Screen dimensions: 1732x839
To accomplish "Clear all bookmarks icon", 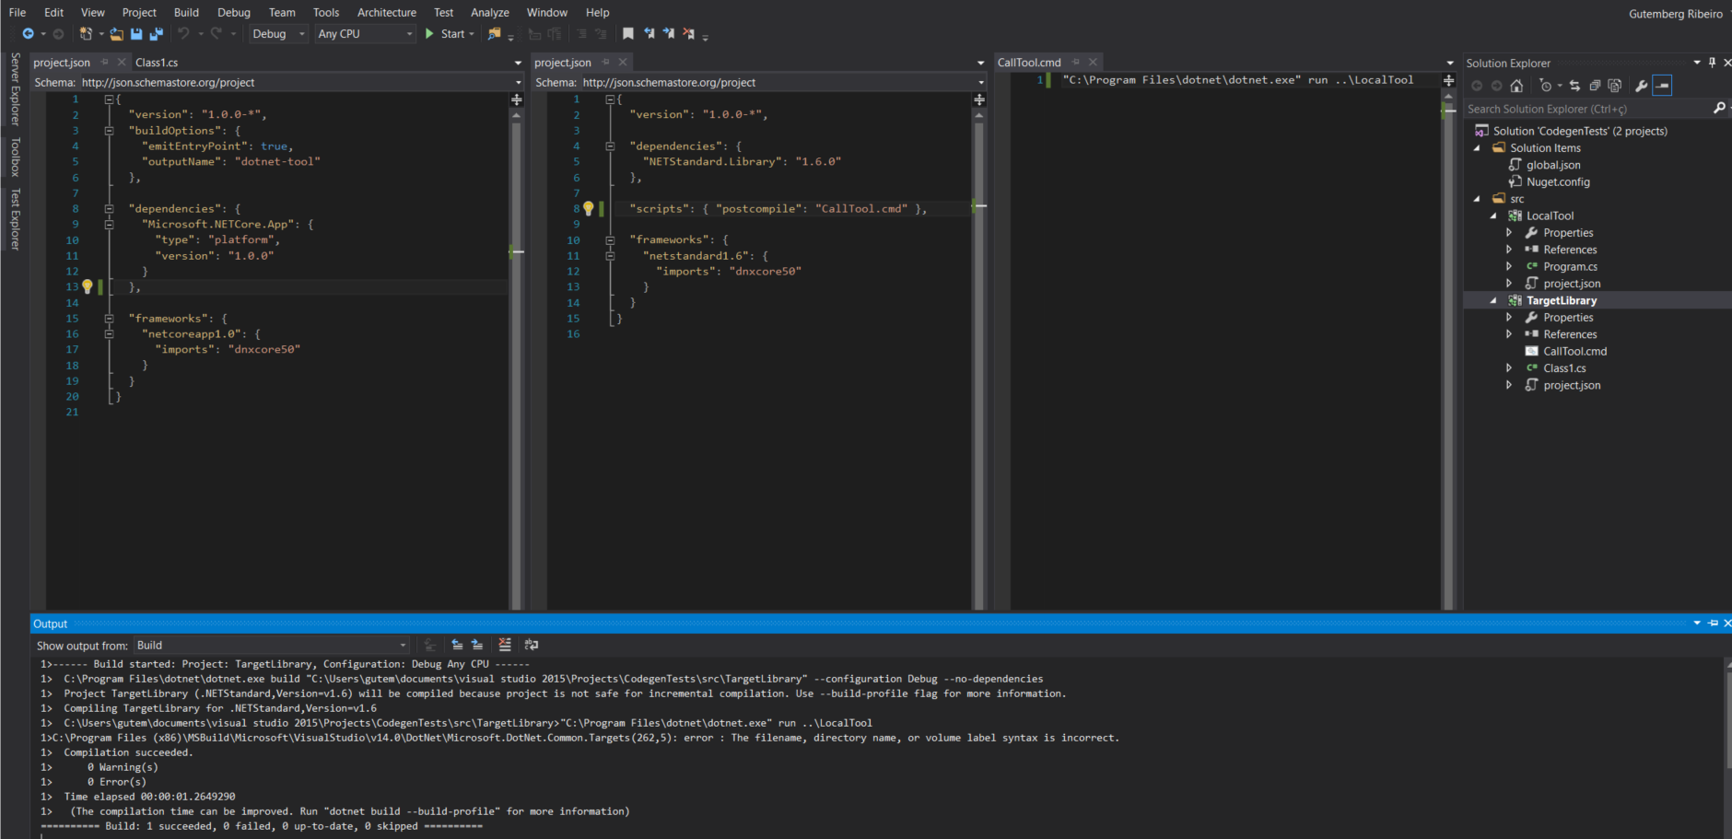I will pyautogui.click(x=688, y=34).
